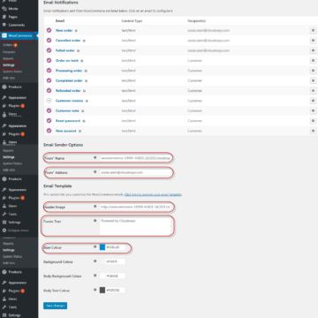Click the help icon for Header Image field

95,207
